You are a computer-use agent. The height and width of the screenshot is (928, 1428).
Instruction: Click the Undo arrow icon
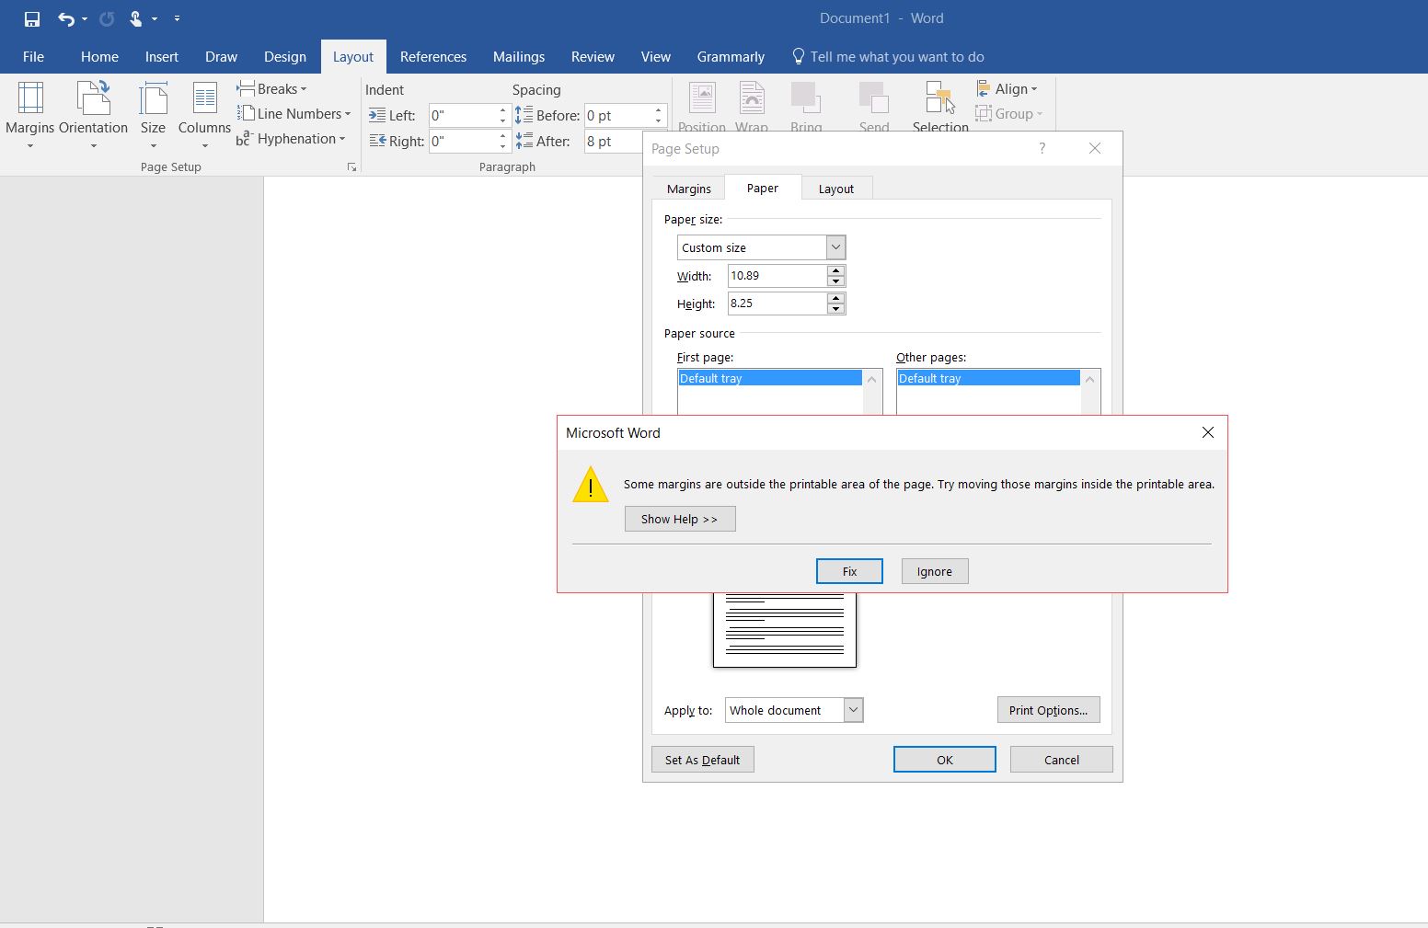tap(65, 18)
